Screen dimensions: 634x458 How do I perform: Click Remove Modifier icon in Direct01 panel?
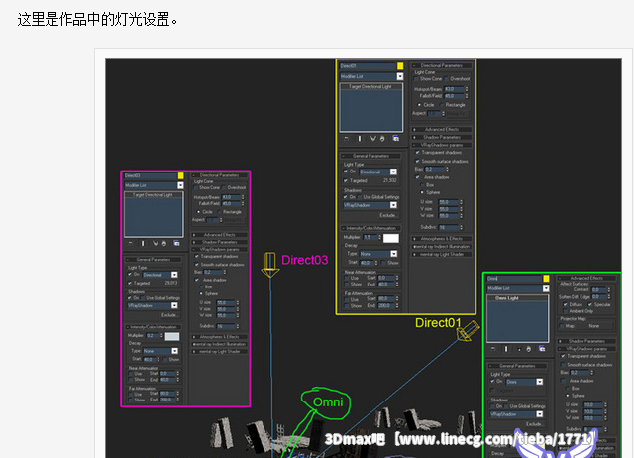coord(382,139)
